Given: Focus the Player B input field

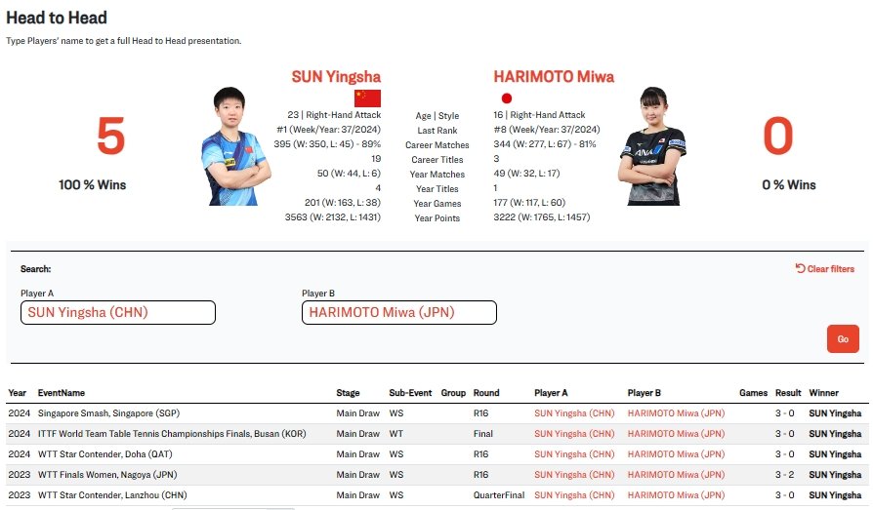Looking at the screenshot, I should point(399,313).
